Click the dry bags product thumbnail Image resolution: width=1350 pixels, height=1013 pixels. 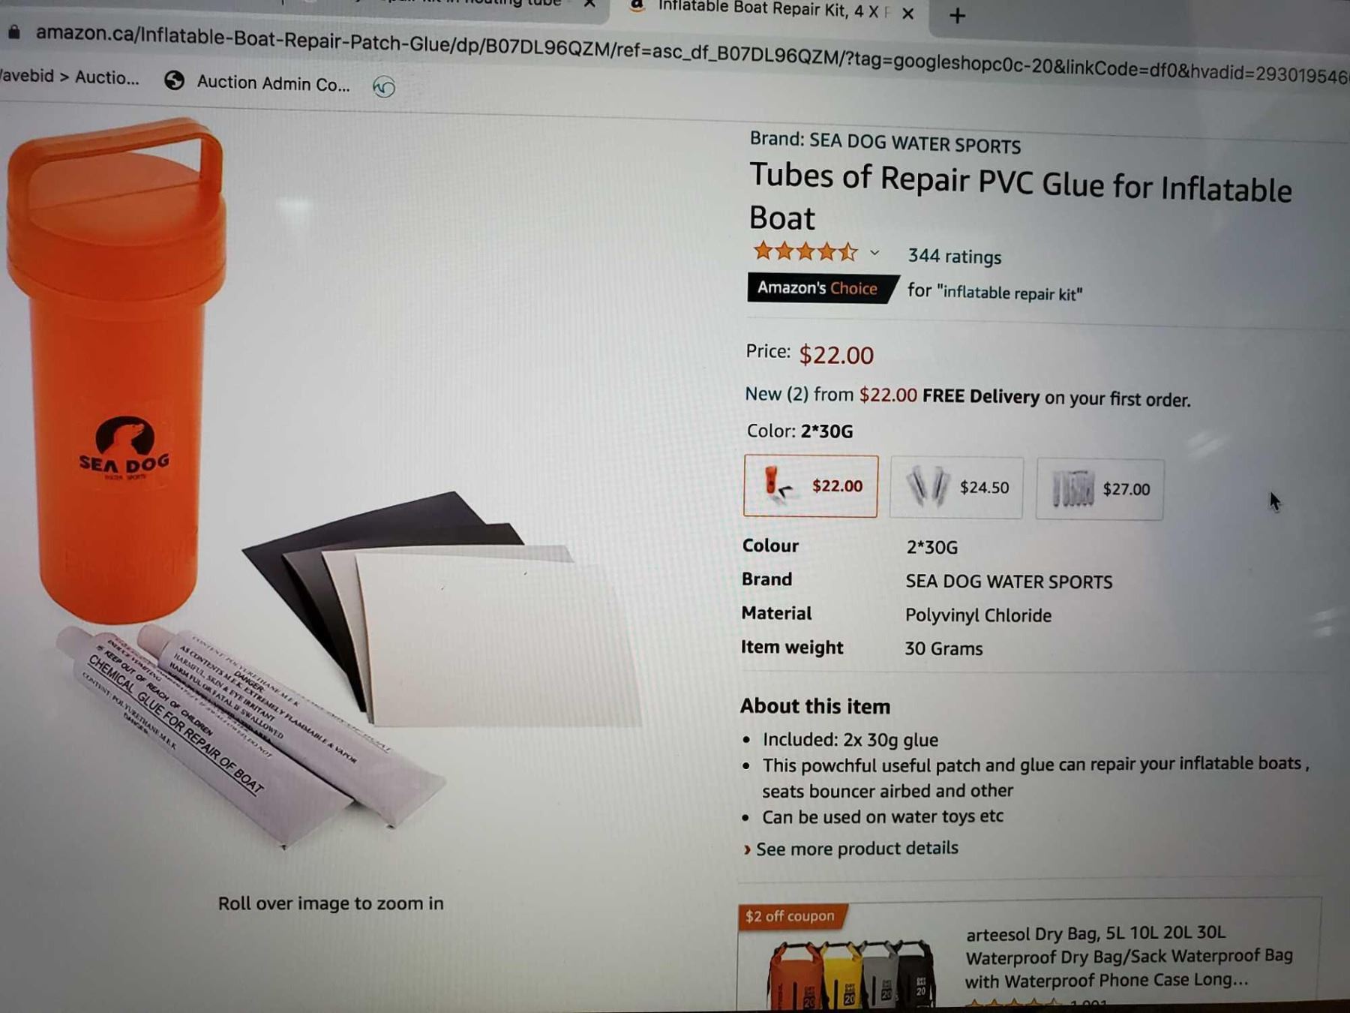(850, 973)
